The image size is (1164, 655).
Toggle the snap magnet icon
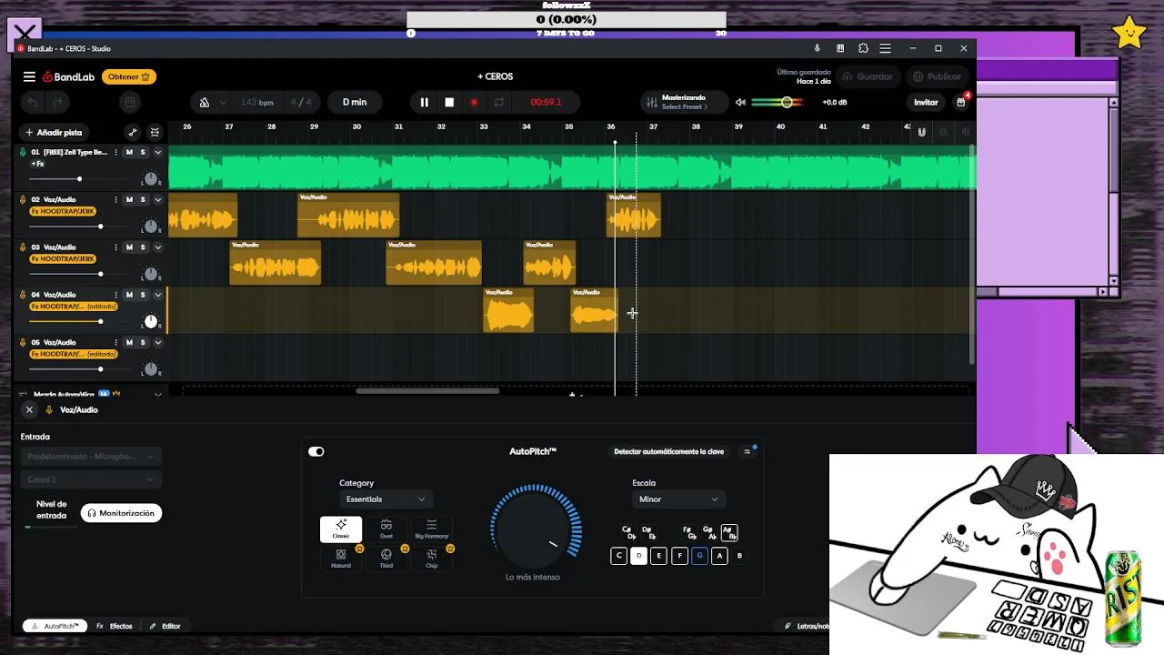click(x=921, y=133)
